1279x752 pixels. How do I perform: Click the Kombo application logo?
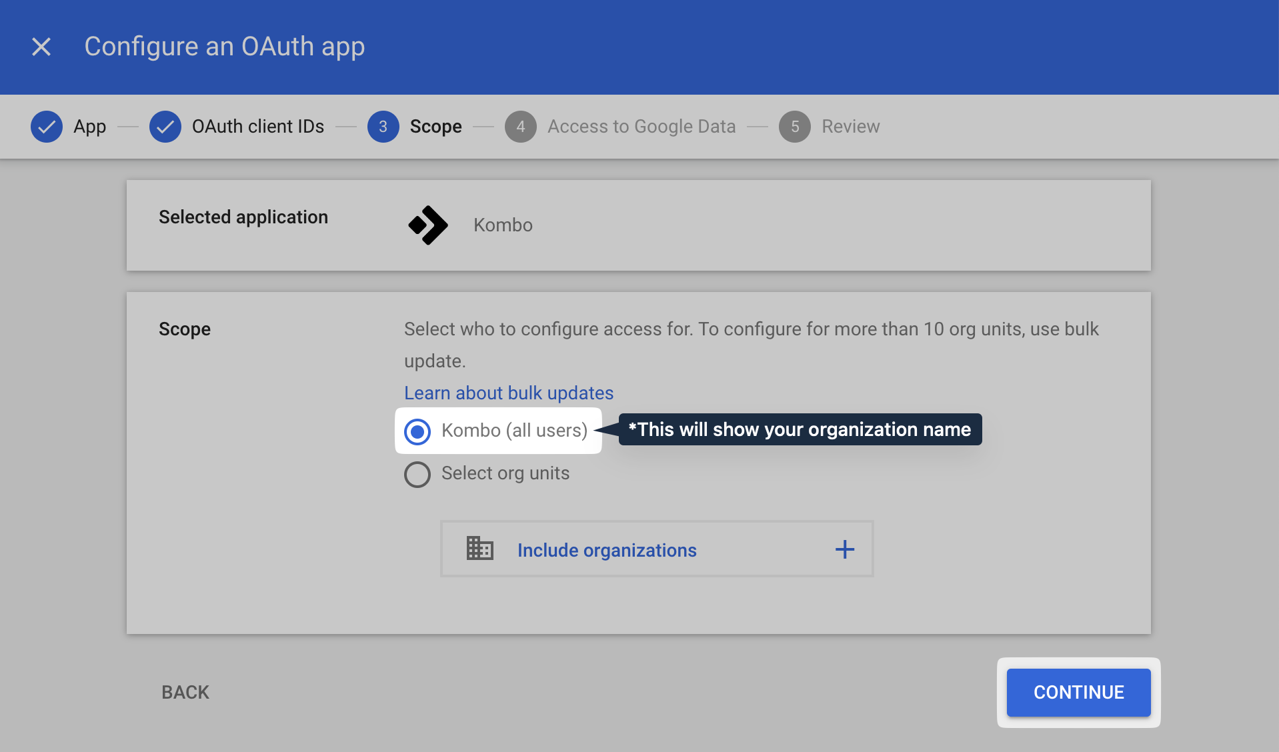coord(428,225)
